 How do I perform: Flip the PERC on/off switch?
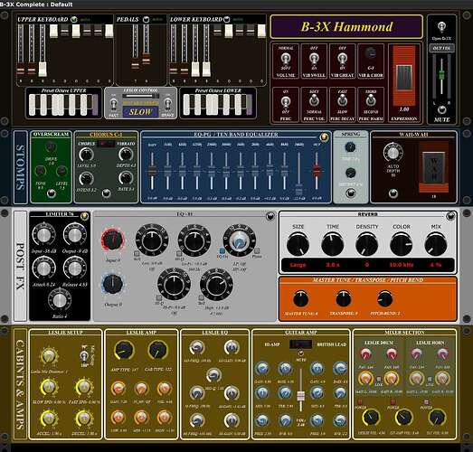point(286,101)
